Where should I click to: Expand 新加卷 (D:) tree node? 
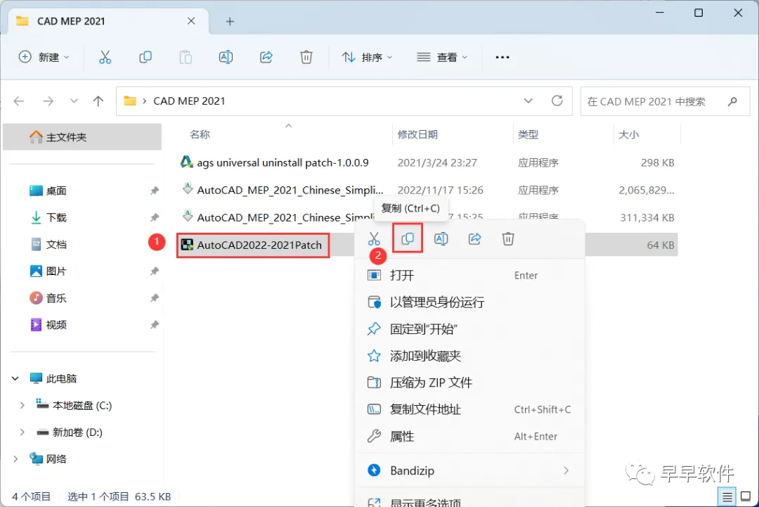pyautogui.click(x=22, y=432)
